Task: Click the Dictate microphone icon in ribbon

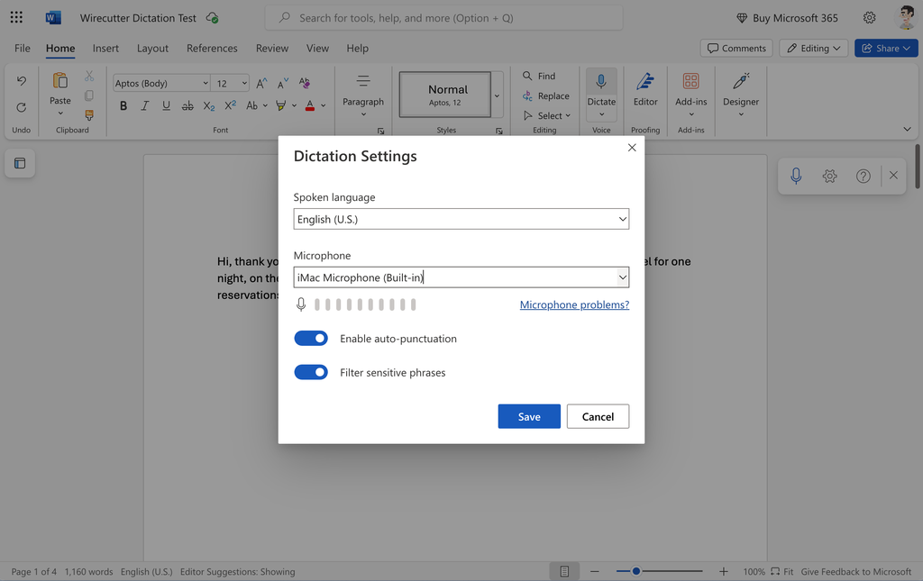Action: (x=601, y=83)
